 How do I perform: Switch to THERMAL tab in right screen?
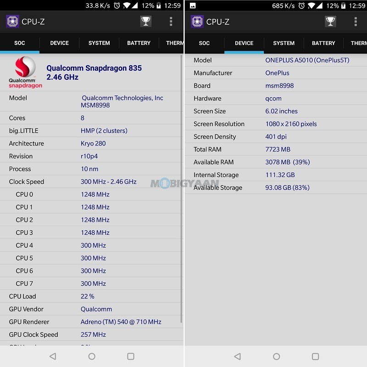[x=355, y=43]
